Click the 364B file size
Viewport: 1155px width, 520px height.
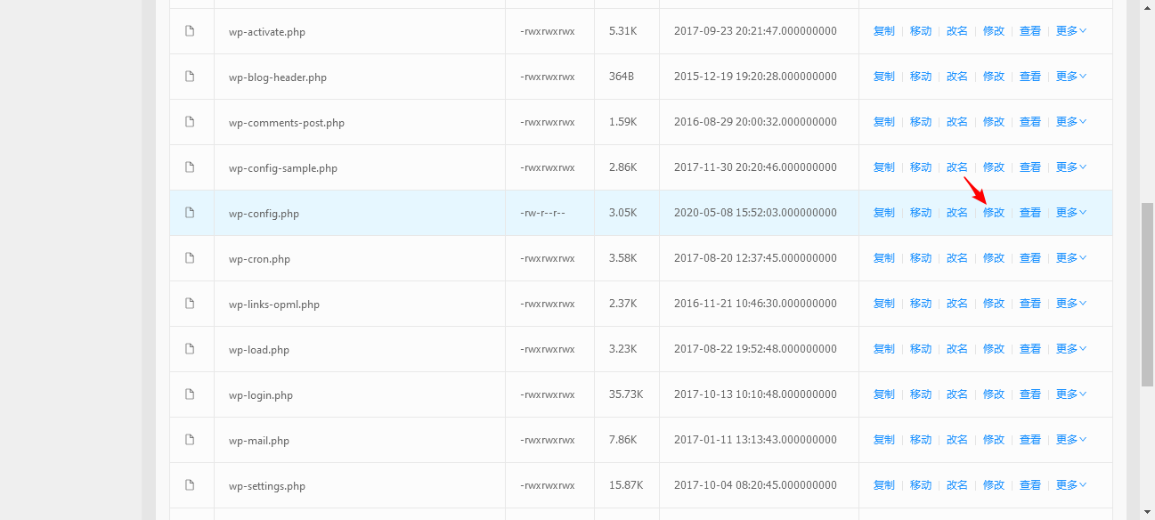(x=622, y=77)
